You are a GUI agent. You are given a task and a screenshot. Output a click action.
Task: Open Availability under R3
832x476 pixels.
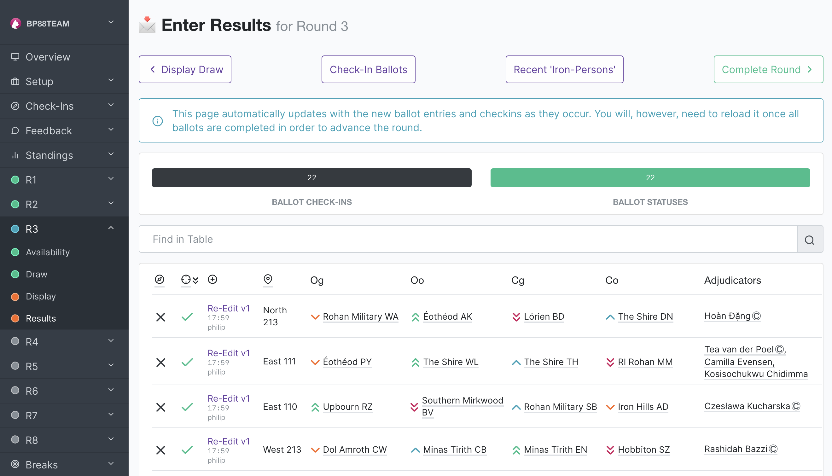coord(48,252)
